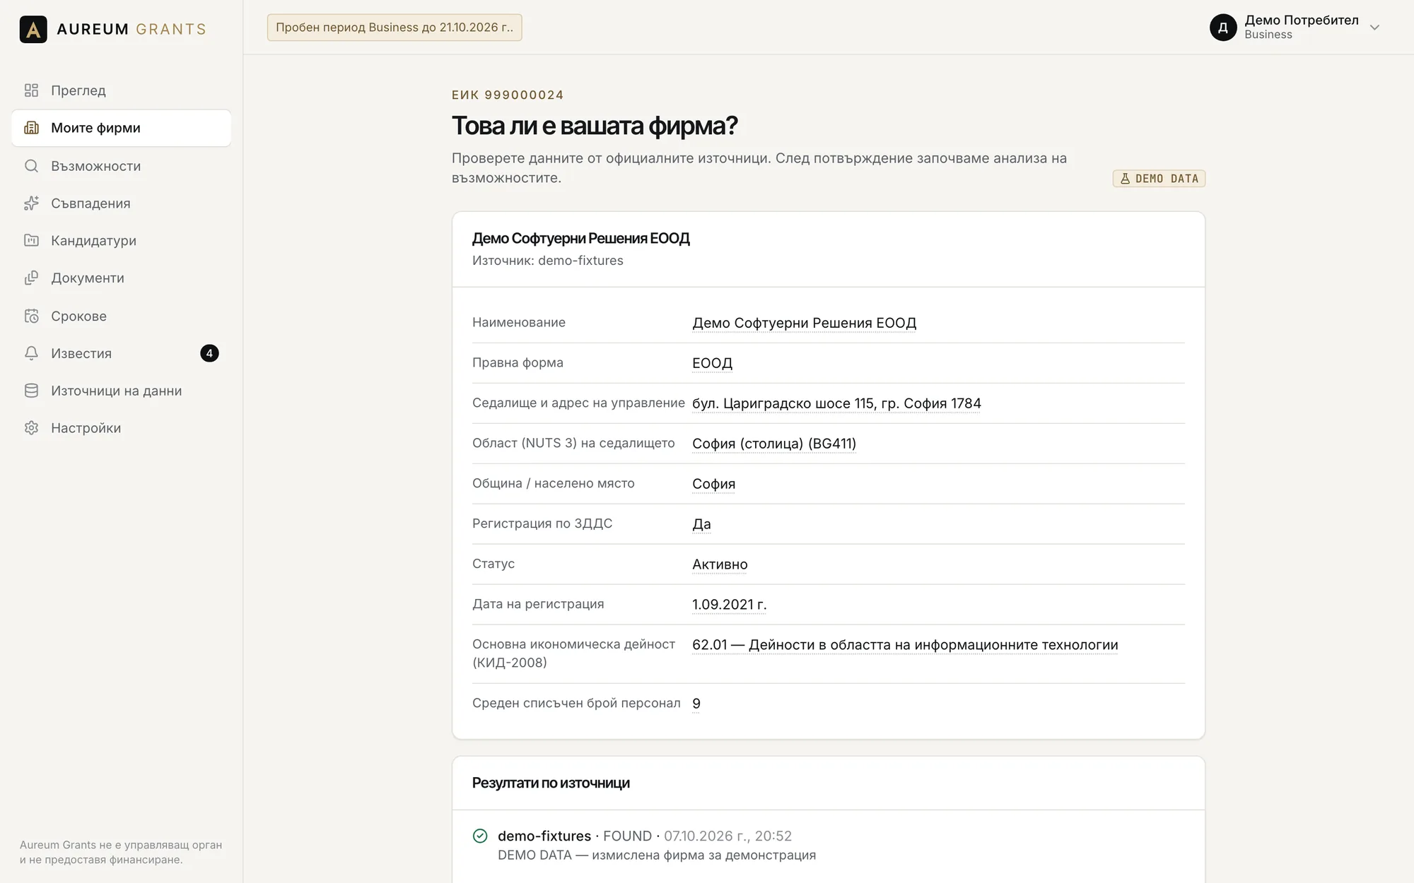Click the Възможности magnifier icon
1414x883 pixels.
pyautogui.click(x=31, y=166)
